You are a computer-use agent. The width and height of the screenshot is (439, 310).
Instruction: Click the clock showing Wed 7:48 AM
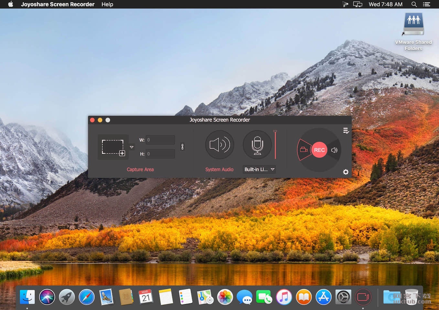coord(385,4)
